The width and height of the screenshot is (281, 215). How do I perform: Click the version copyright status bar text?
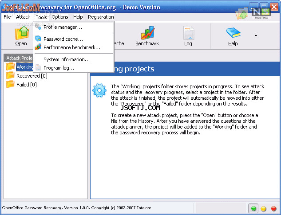click(x=77, y=207)
